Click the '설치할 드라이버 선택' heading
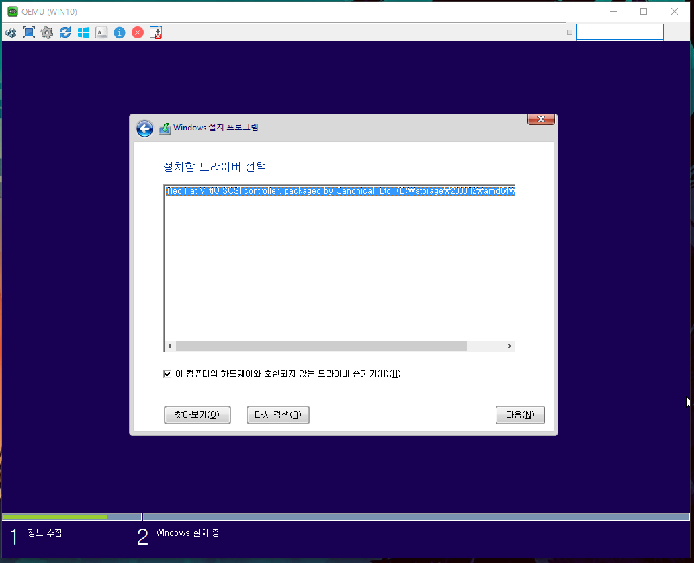The width and height of the screenshot is (694, 563). coord(215,167)
